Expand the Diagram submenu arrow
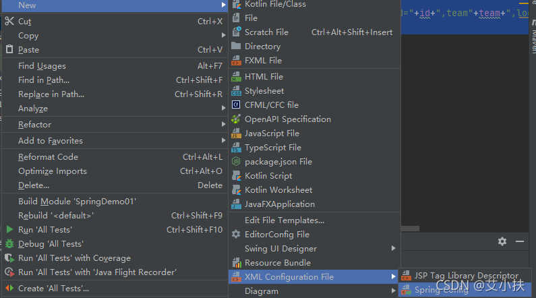536x298 pixels. click(x=394, y=291)
